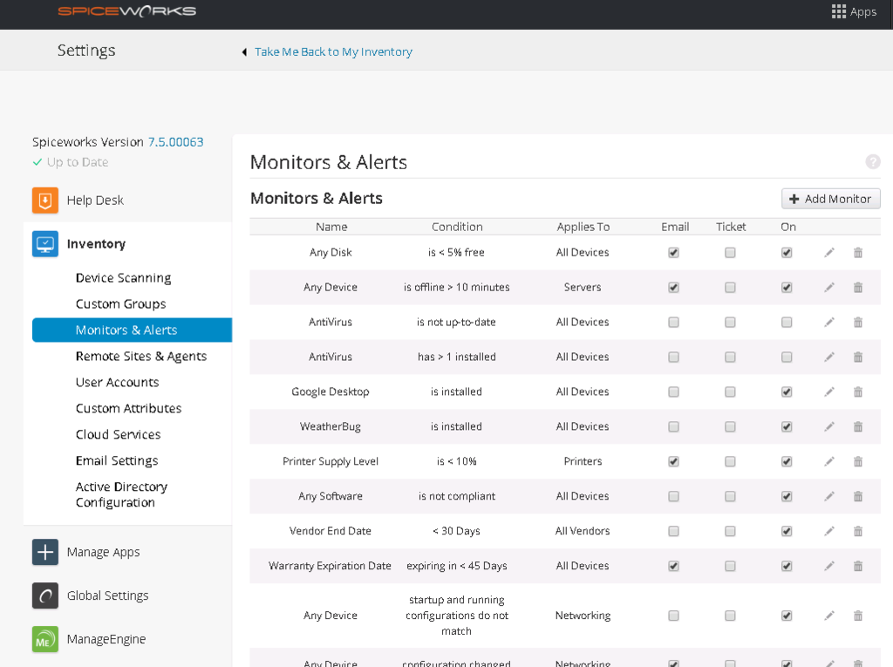This screenshot has height=667, width=893.
Task: Click the Spiceworks version number 7.5.00063
Action: tap(178, 141)
